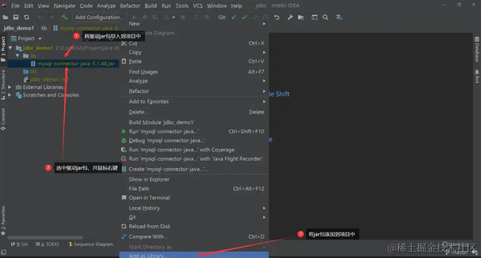Open the Favorites tool window tab
The height and width of the screenshot is (258, 481).
pyautogui.click(x=3, y=220)
